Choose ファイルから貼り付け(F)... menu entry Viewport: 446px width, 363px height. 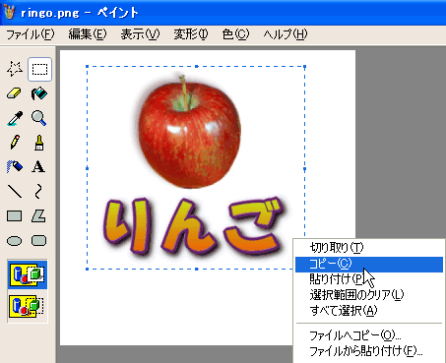tap(369, 351)
